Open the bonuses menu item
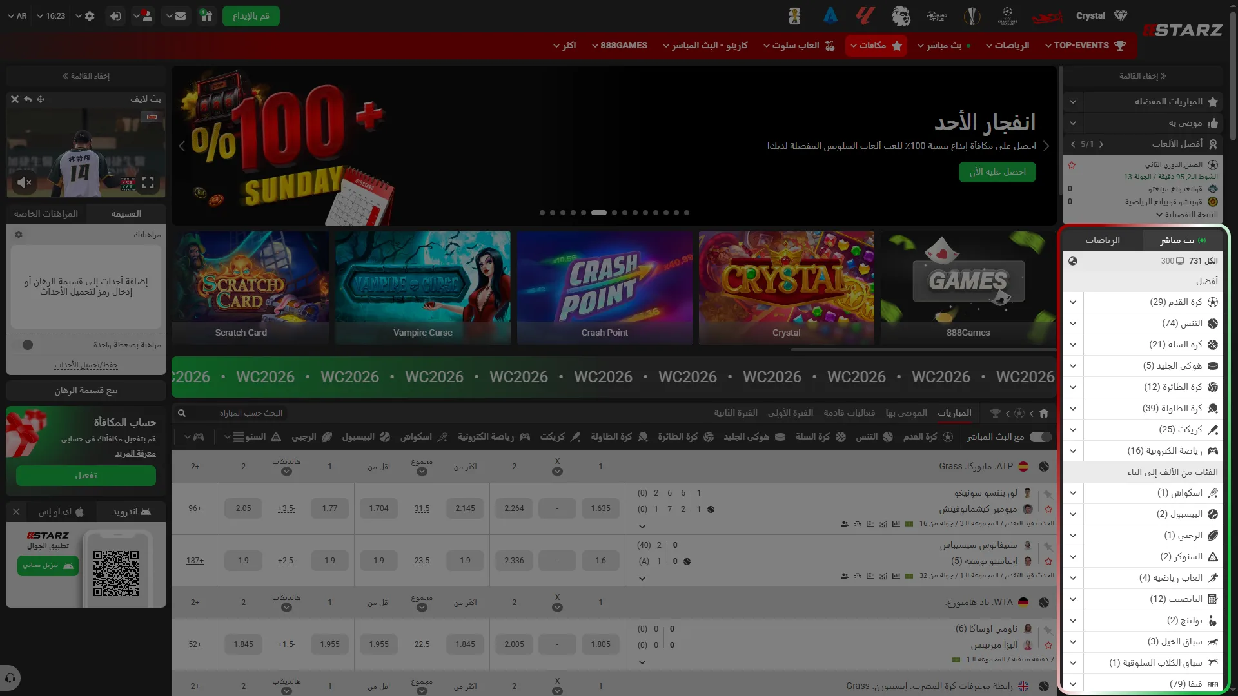1238x696 pixels. [x=876, y=45]
